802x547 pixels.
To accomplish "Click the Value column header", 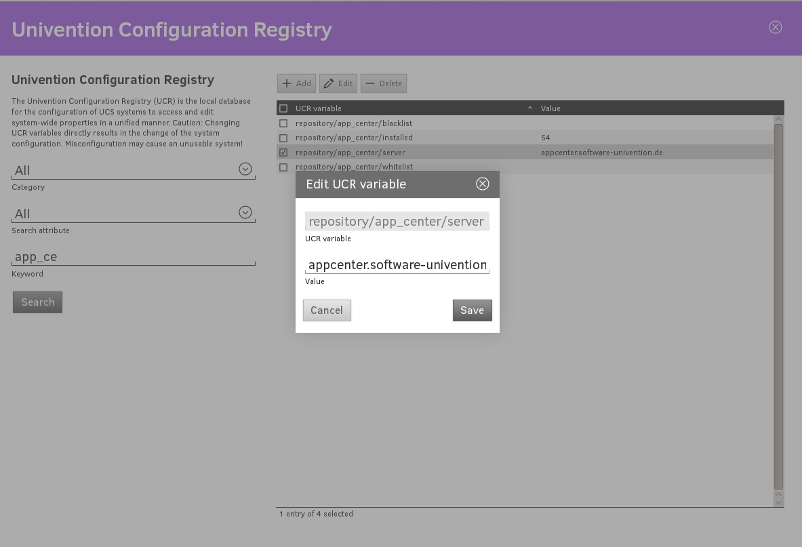I will (x=550, y=108).
